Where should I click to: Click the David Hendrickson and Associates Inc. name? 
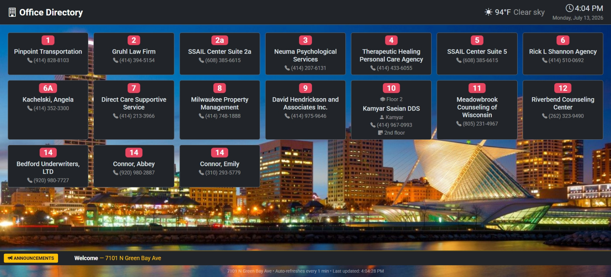[x=305, y=103]
